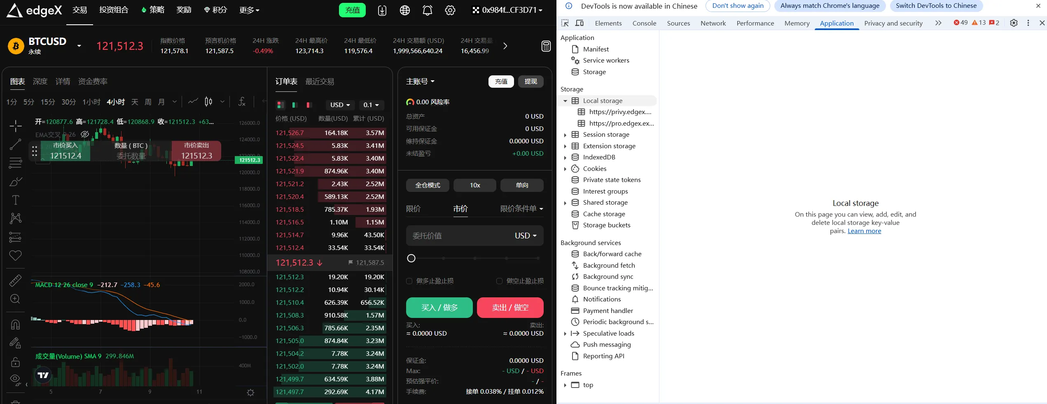This screenshot has height=404, width=1047.
Task: Enable the 做多止盈止损 checkbox
Action: 409,281
